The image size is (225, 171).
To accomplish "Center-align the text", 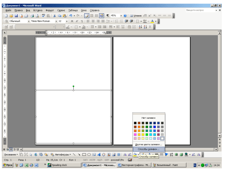I will (x=93, y=21).
